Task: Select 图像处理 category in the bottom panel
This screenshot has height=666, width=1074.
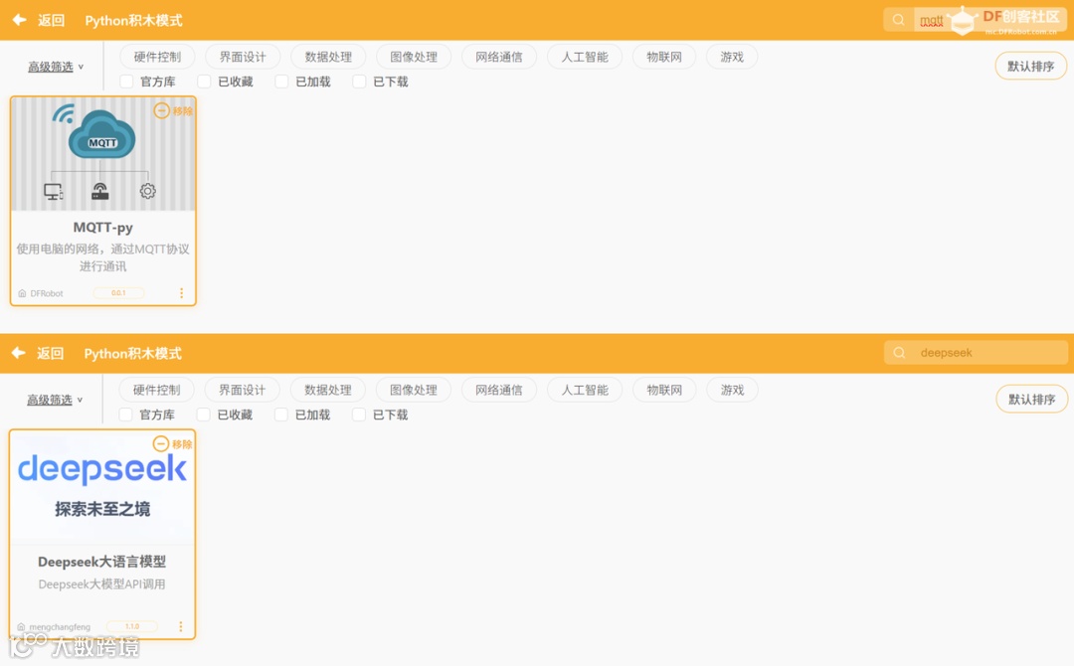Action: pyautogui.click(x=413, y=390)
